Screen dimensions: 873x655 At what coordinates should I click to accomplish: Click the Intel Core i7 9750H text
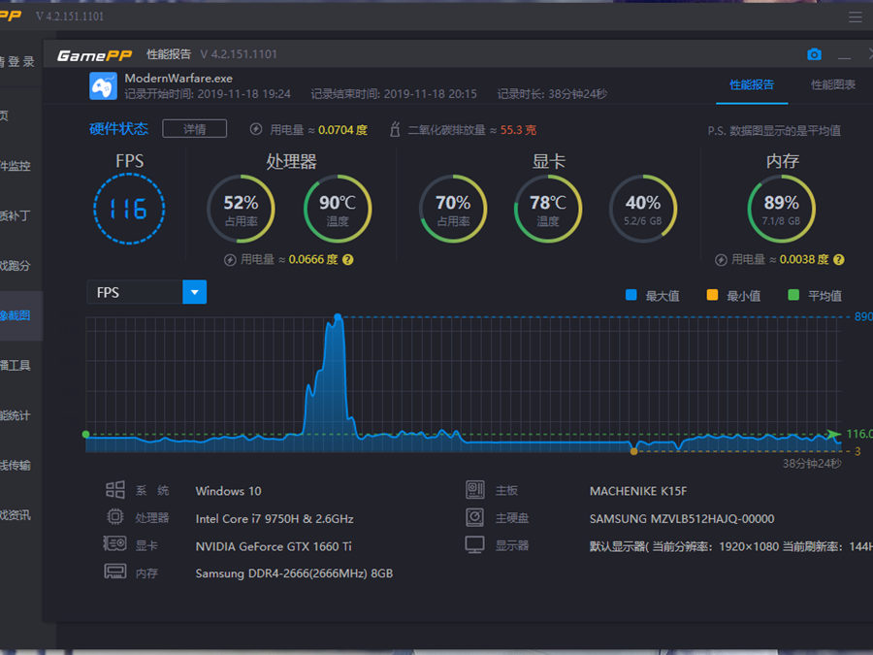tap(275, 518)
